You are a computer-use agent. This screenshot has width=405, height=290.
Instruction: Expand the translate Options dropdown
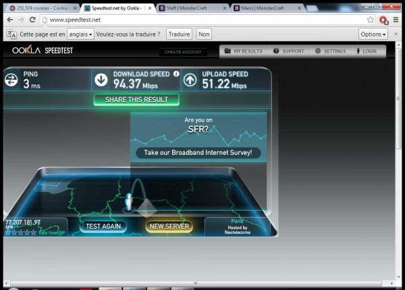click(x=373, y=34)
